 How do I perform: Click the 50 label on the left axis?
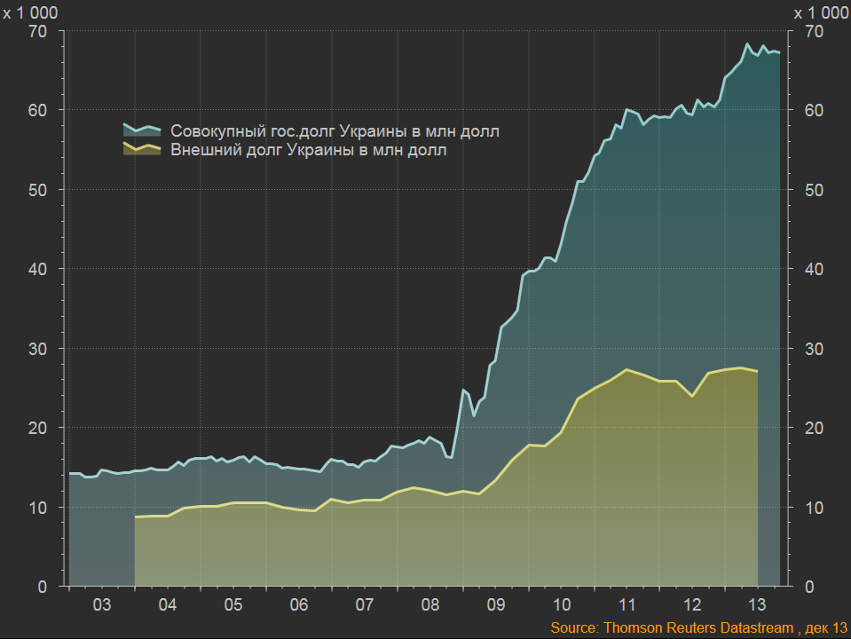37,190
